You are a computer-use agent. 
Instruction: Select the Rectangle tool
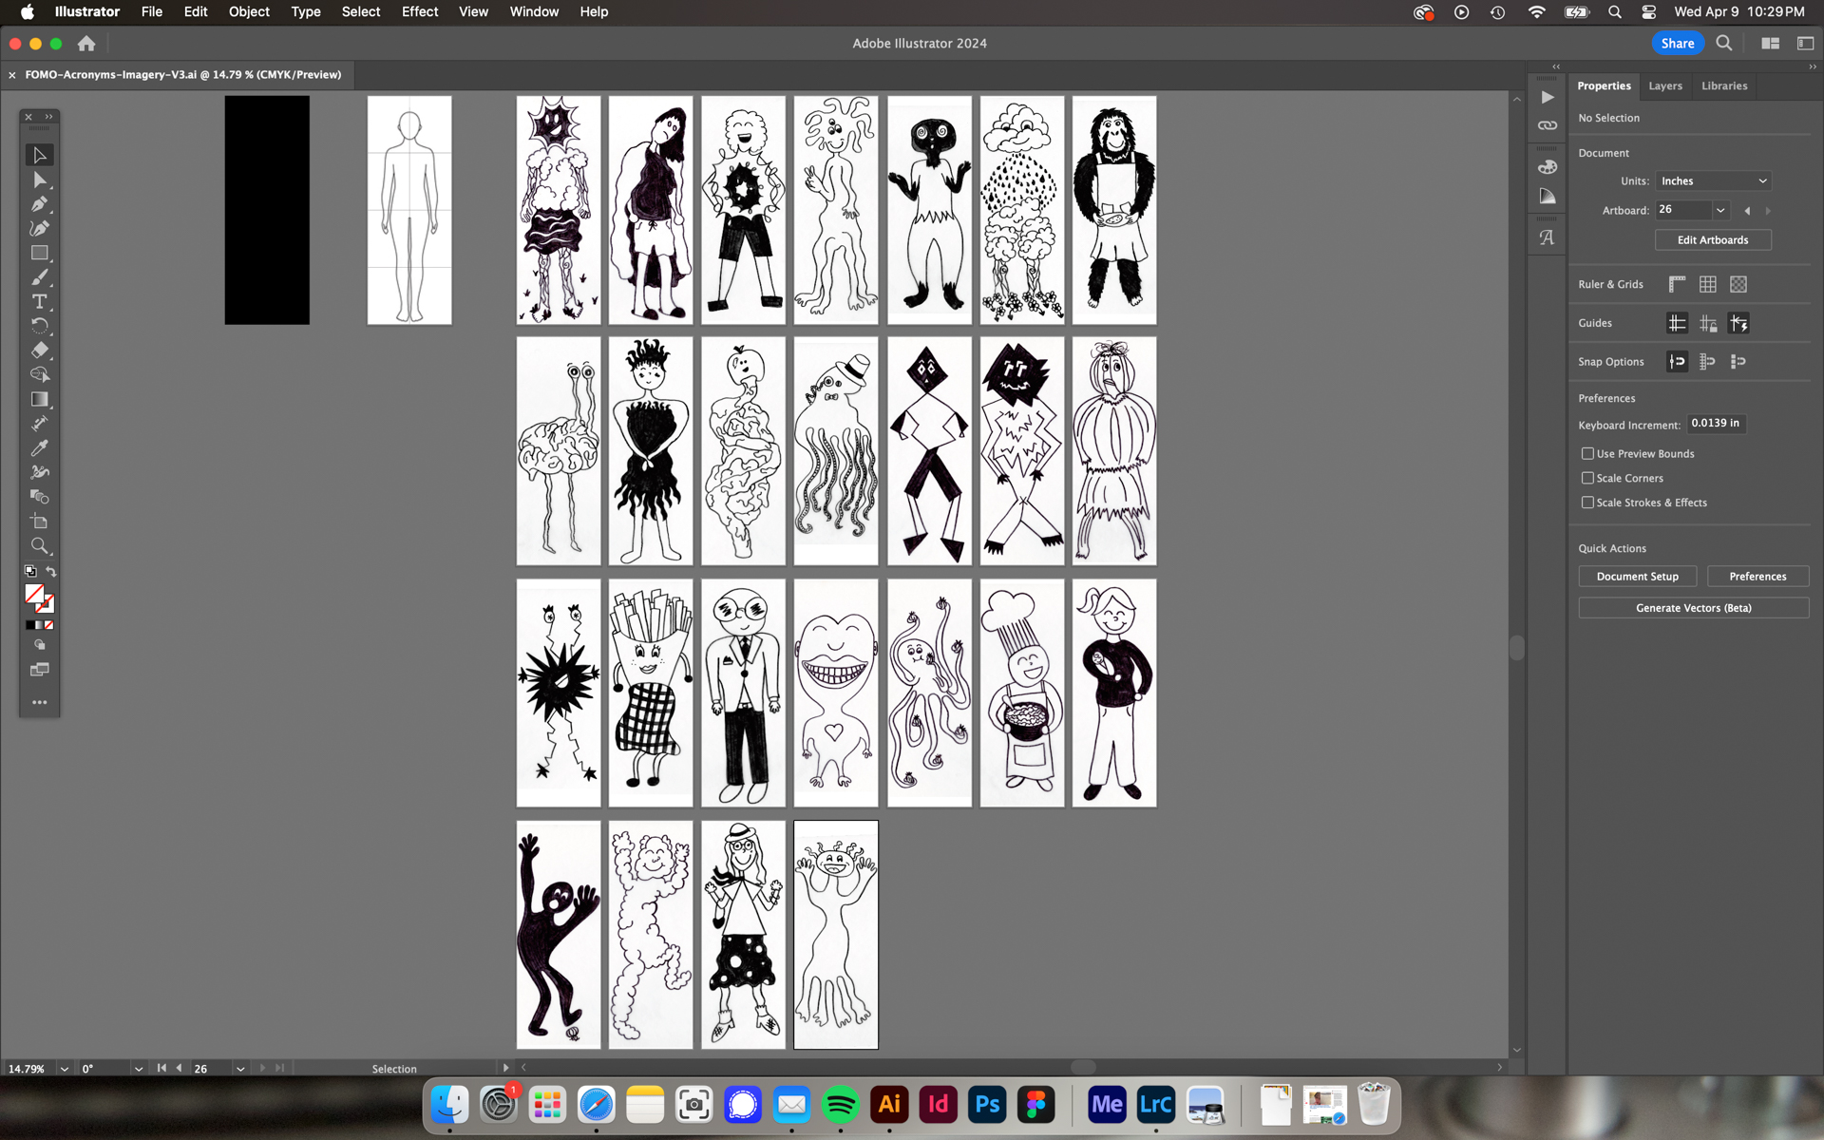(39, 254)
